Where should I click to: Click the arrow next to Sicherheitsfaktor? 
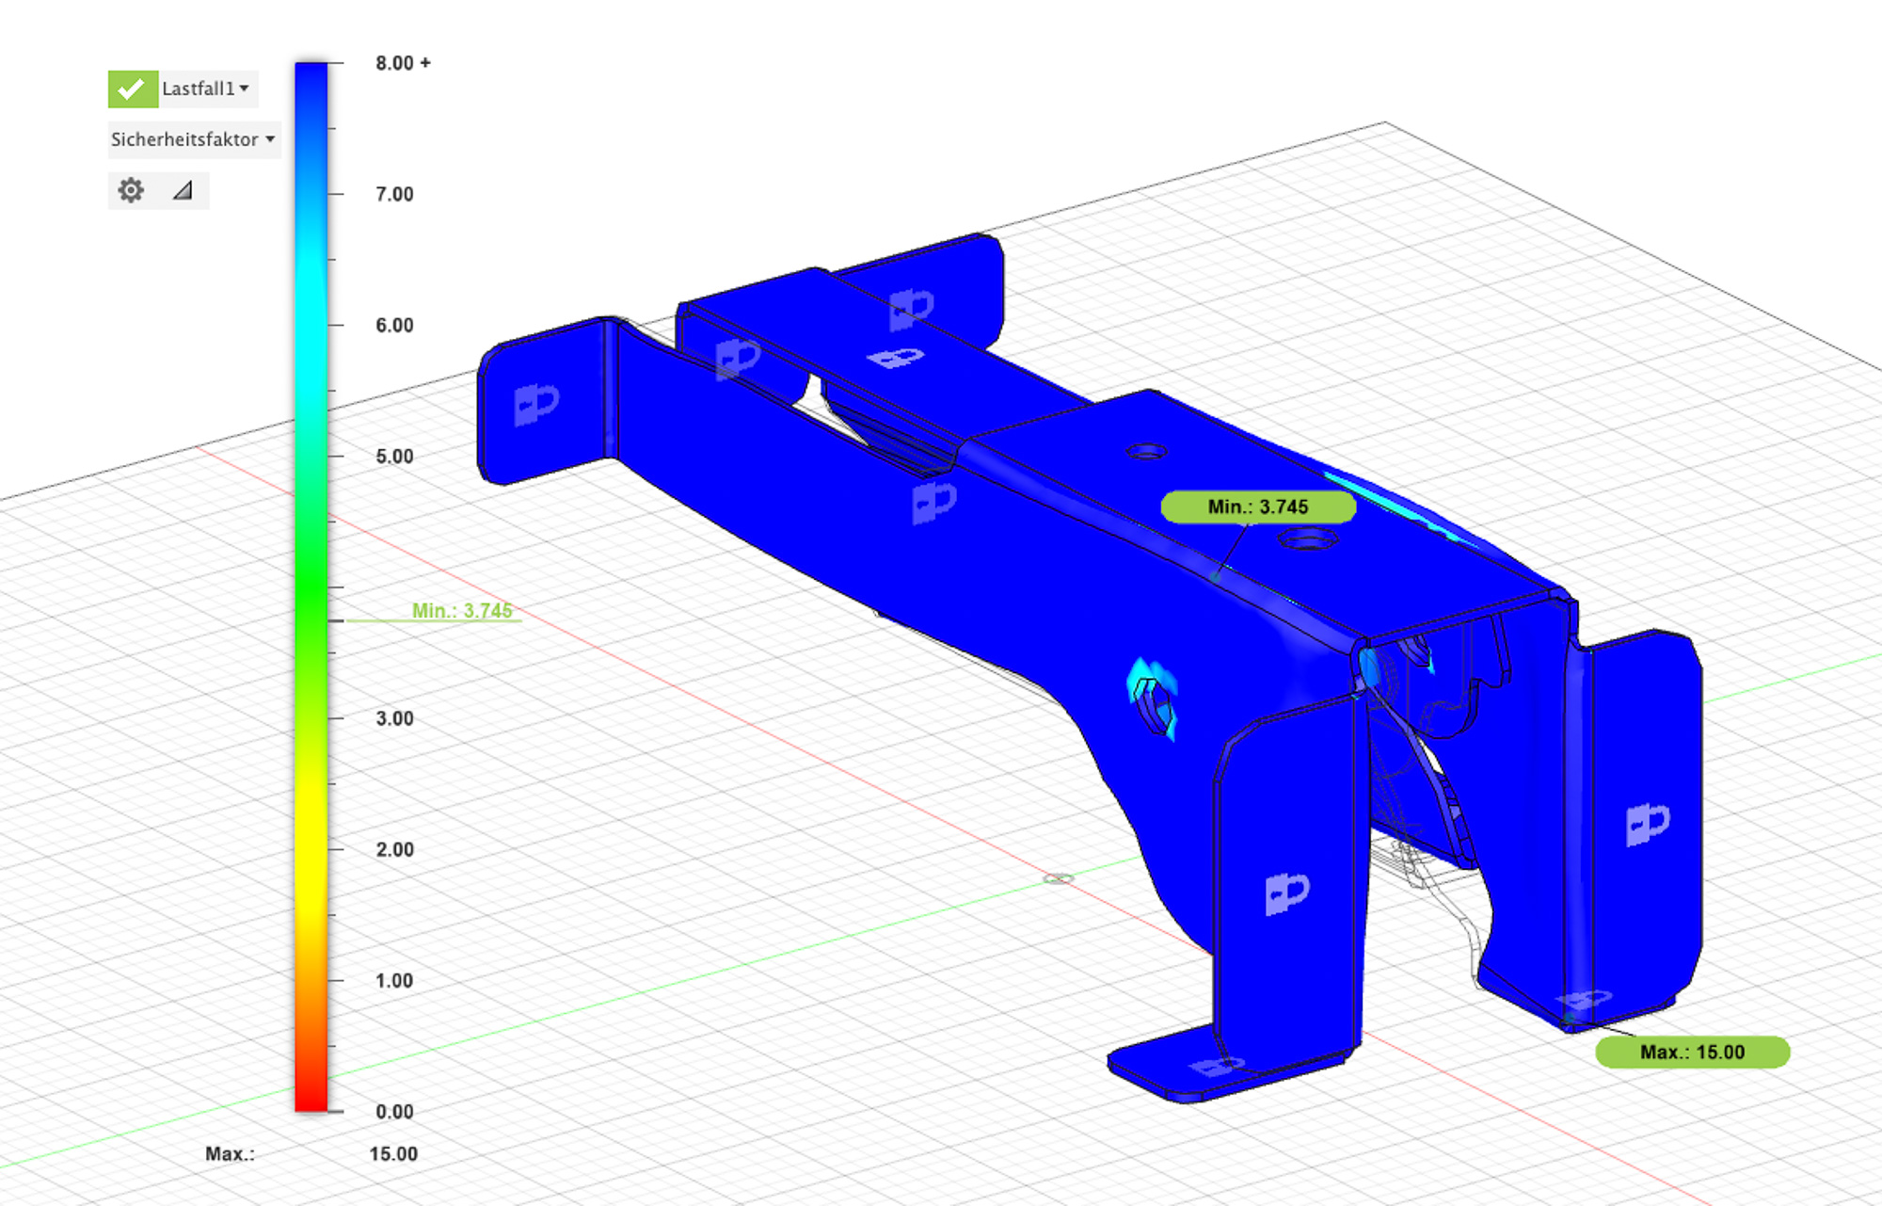tap(270, 140)
